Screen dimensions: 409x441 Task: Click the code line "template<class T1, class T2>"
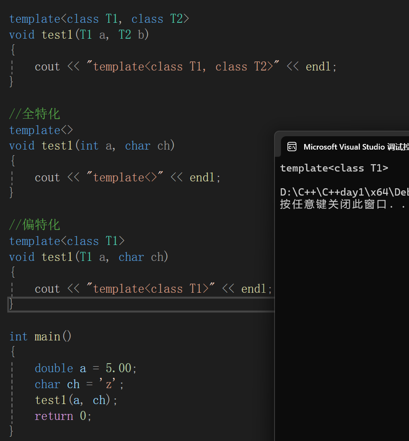click(99, 19)
